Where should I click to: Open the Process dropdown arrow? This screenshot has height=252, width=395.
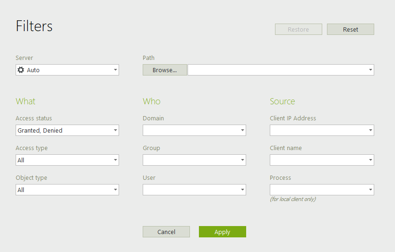(370, 190)
